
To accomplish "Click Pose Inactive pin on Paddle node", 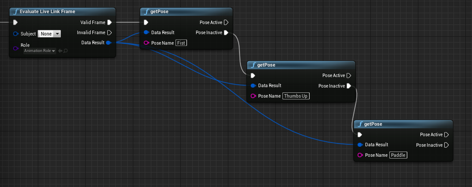I will [x=447, y=145].
